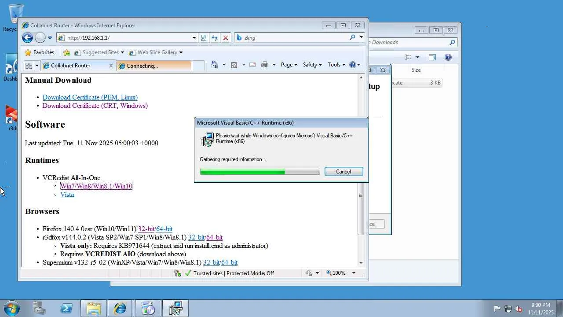The height and width of the screenshot is (317, 563).
Task: Open Explorer window Help icon
Action: [448, 57]
